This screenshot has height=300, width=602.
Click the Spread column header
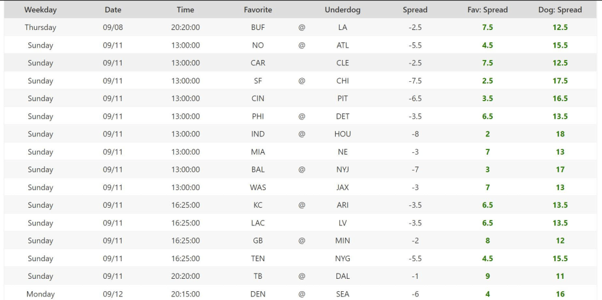[x=415, y=9]
